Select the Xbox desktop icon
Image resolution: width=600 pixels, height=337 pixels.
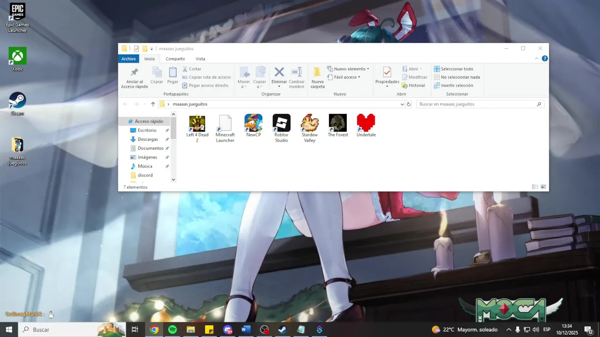point(17,59)
